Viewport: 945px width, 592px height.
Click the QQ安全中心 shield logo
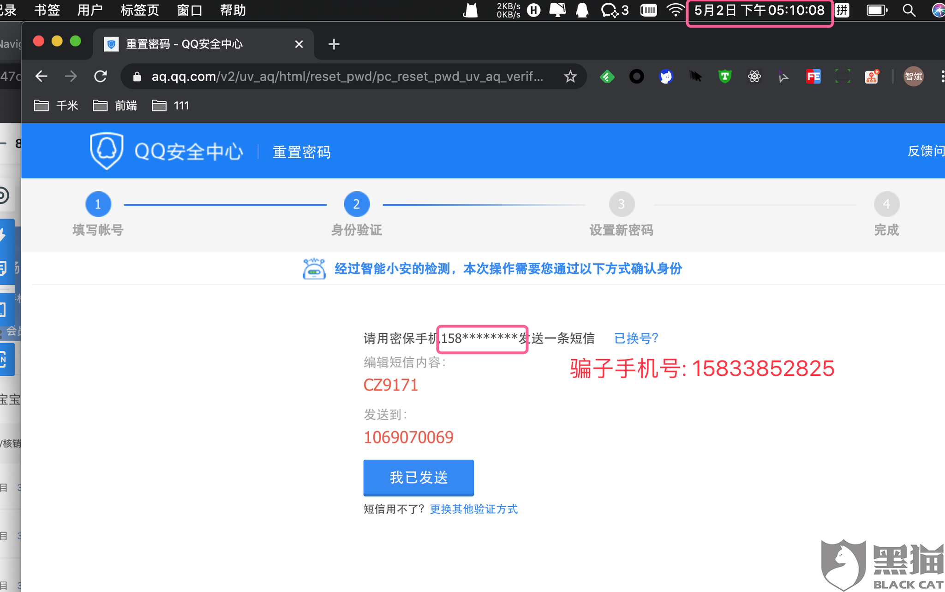[x=107, y=151]
